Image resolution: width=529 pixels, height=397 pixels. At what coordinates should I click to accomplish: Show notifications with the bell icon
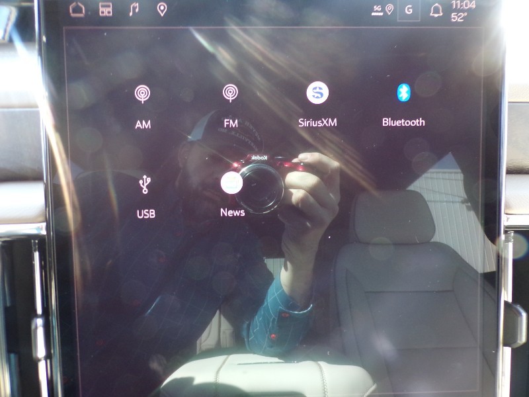point(436,10)
